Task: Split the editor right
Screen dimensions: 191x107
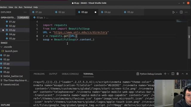Action: tap(181, 12)
